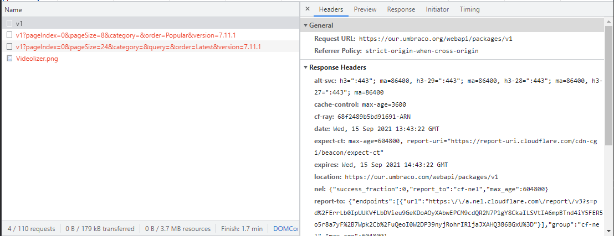Click the document icon of the v1 row
This screenshot has height=236, width=614.
tap(9, 23)
